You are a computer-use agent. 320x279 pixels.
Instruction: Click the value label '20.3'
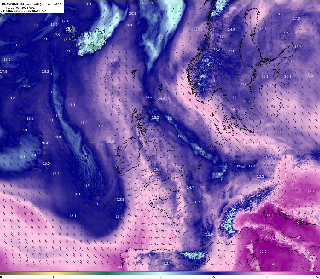[x=47, y=132]
